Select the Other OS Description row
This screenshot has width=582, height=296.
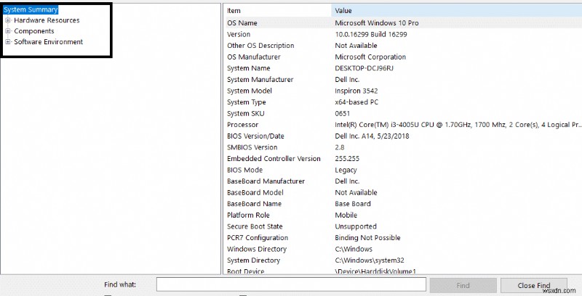point(404,46)
